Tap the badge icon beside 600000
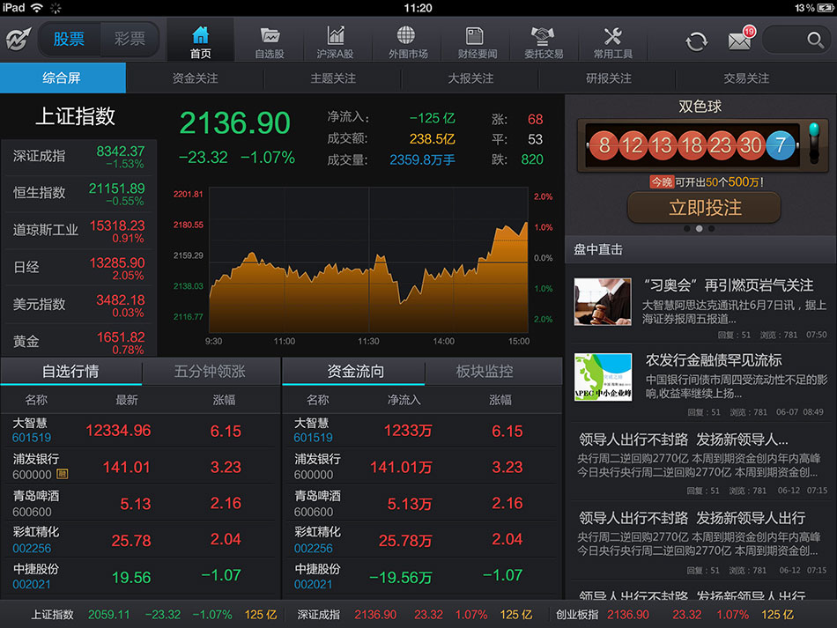This screenshot has width=837, height=628. point(62,474)
